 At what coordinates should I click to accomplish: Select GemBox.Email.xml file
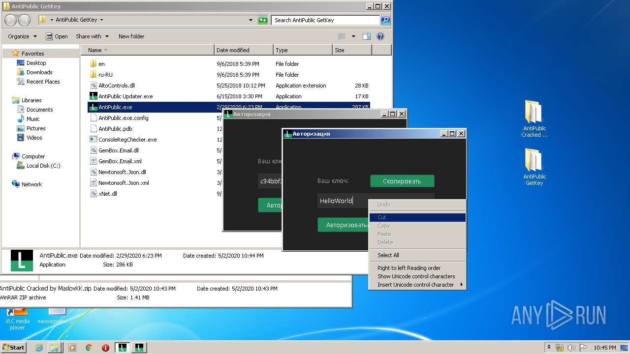[120, 161]
